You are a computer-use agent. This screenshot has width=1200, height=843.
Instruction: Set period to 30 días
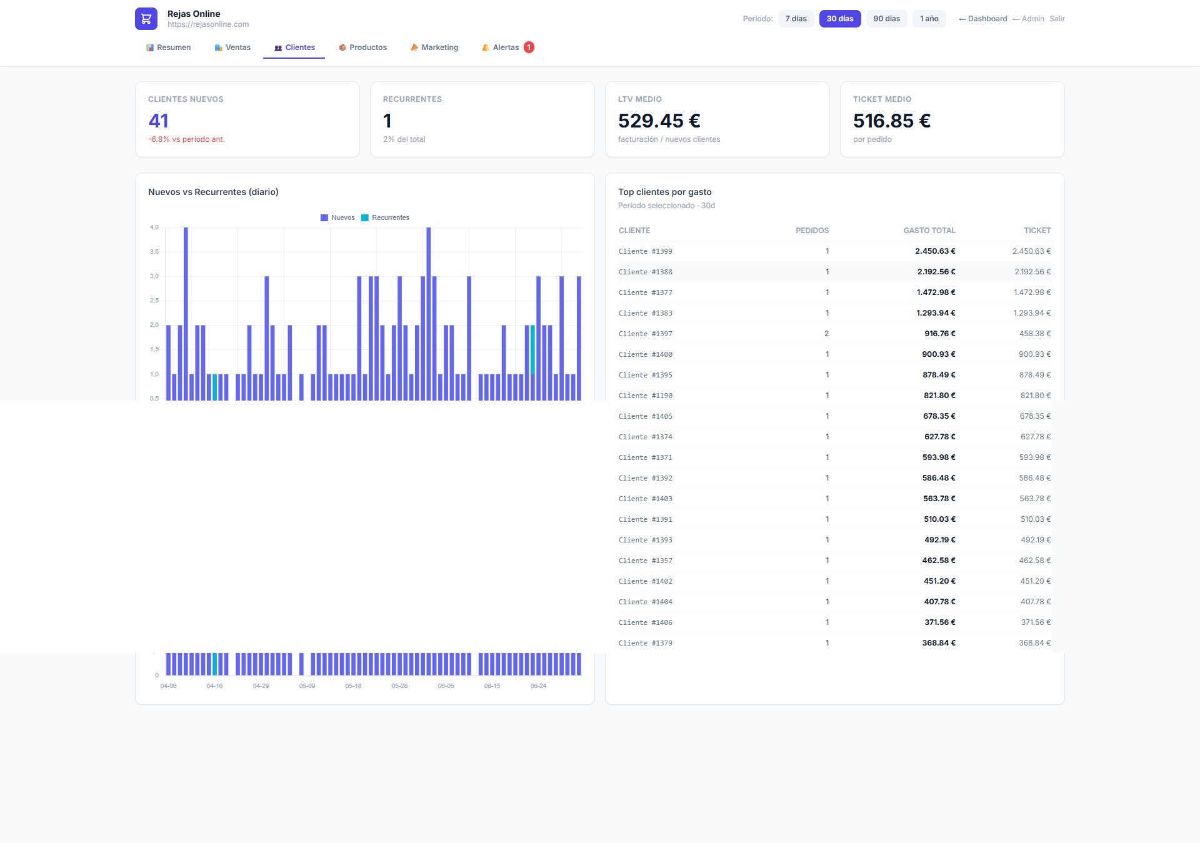pos(840,19)
